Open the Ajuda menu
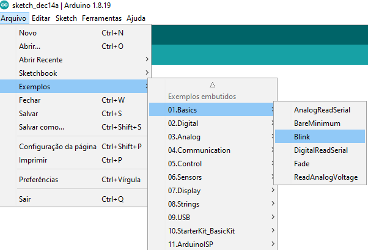Viewport: 368px width, 250px height. coord(136,18)
